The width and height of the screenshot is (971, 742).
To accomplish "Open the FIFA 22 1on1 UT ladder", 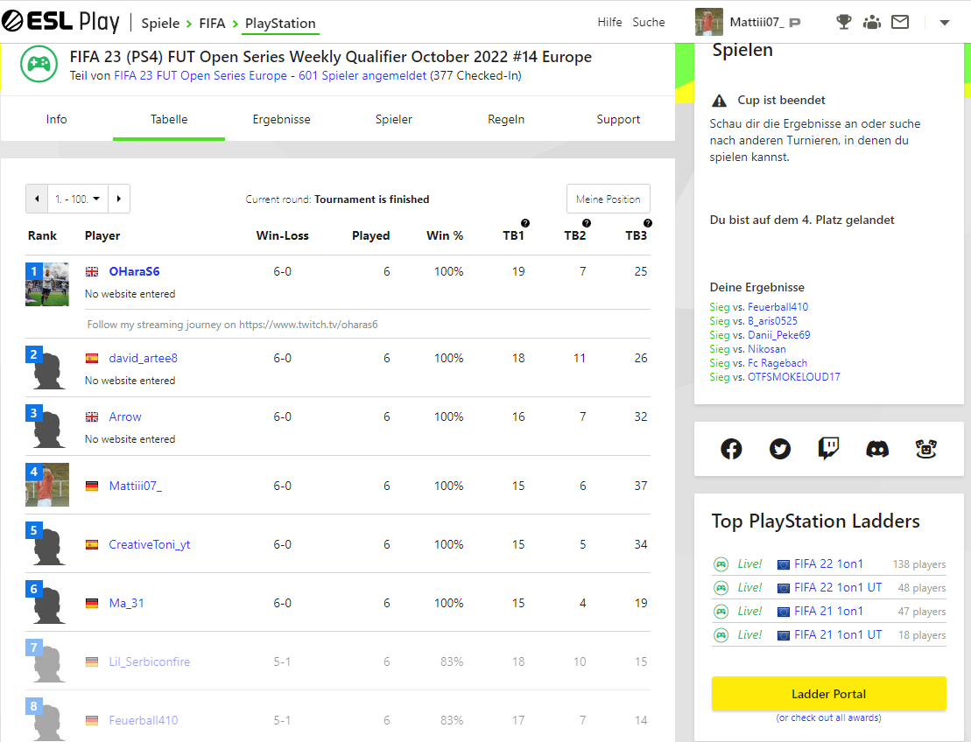I will (x=838, y=587).
